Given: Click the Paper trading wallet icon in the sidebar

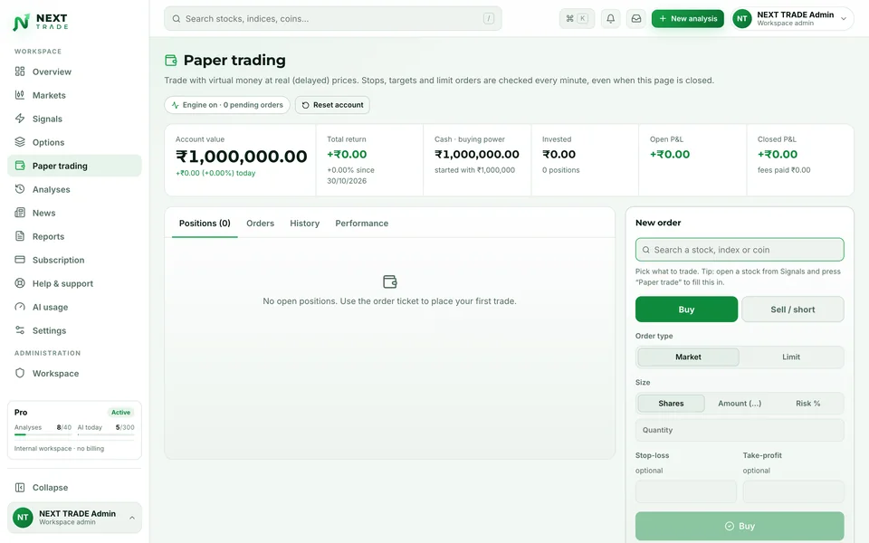Looking at the screenshot, I should [20, 166].
